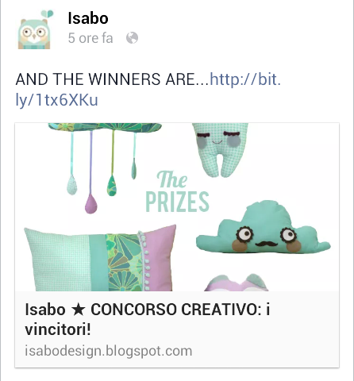Tap the star symbol in link title

(79, 310)
